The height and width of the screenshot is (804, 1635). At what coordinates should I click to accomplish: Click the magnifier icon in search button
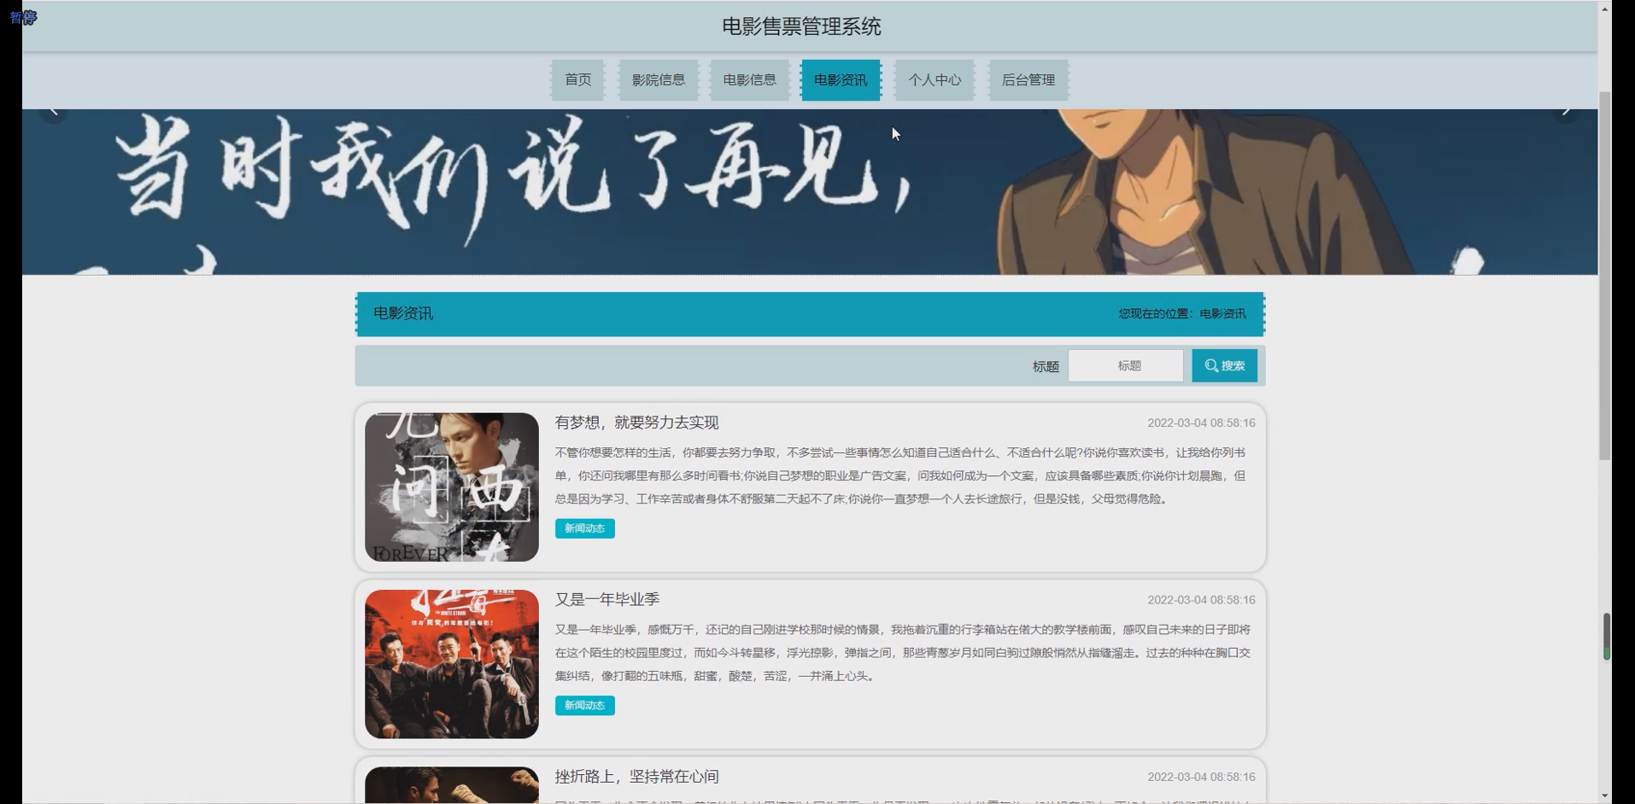1211,365
